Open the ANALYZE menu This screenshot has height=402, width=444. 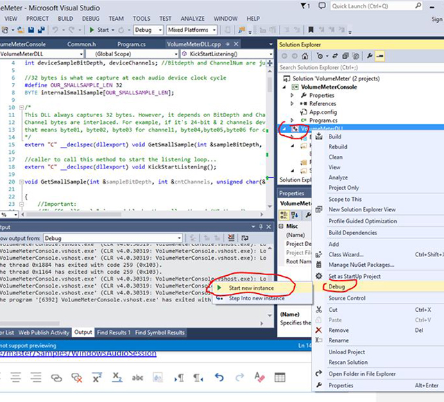pos(193,19)
